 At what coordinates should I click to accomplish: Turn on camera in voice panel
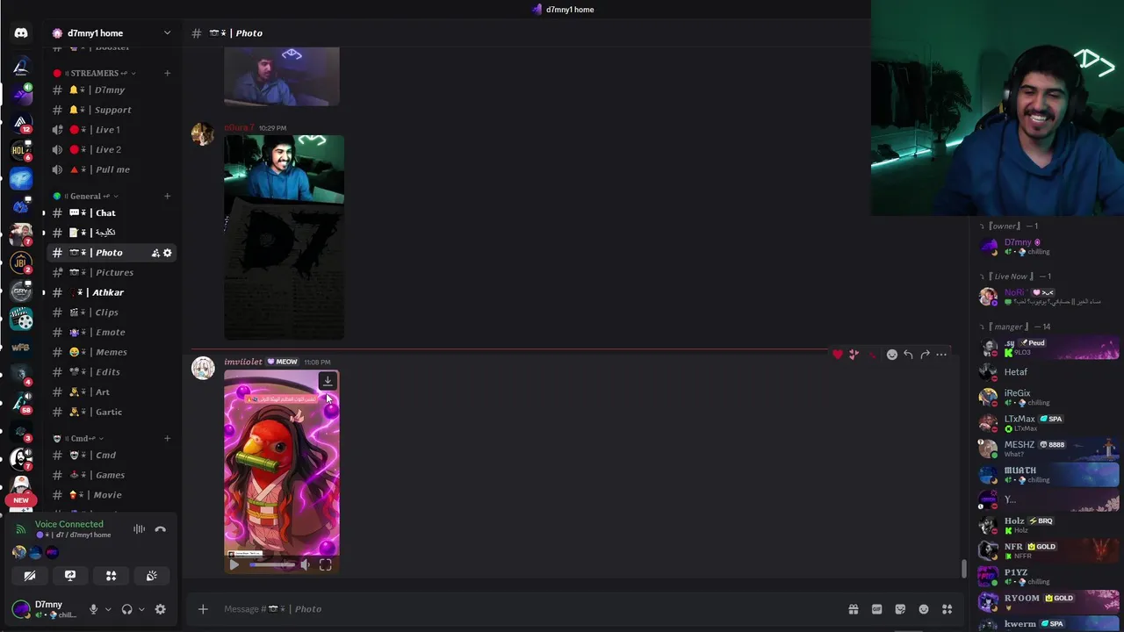[x=30, y=576]
